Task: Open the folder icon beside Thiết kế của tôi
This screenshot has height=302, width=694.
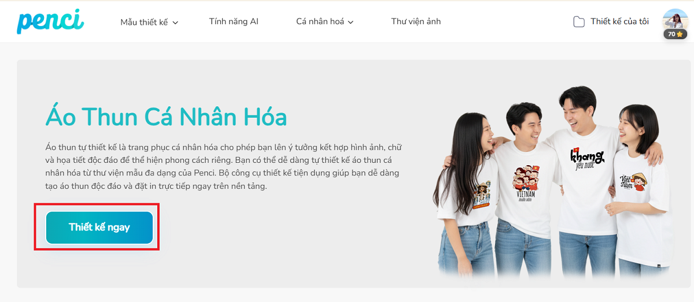Action: [578, 22]
